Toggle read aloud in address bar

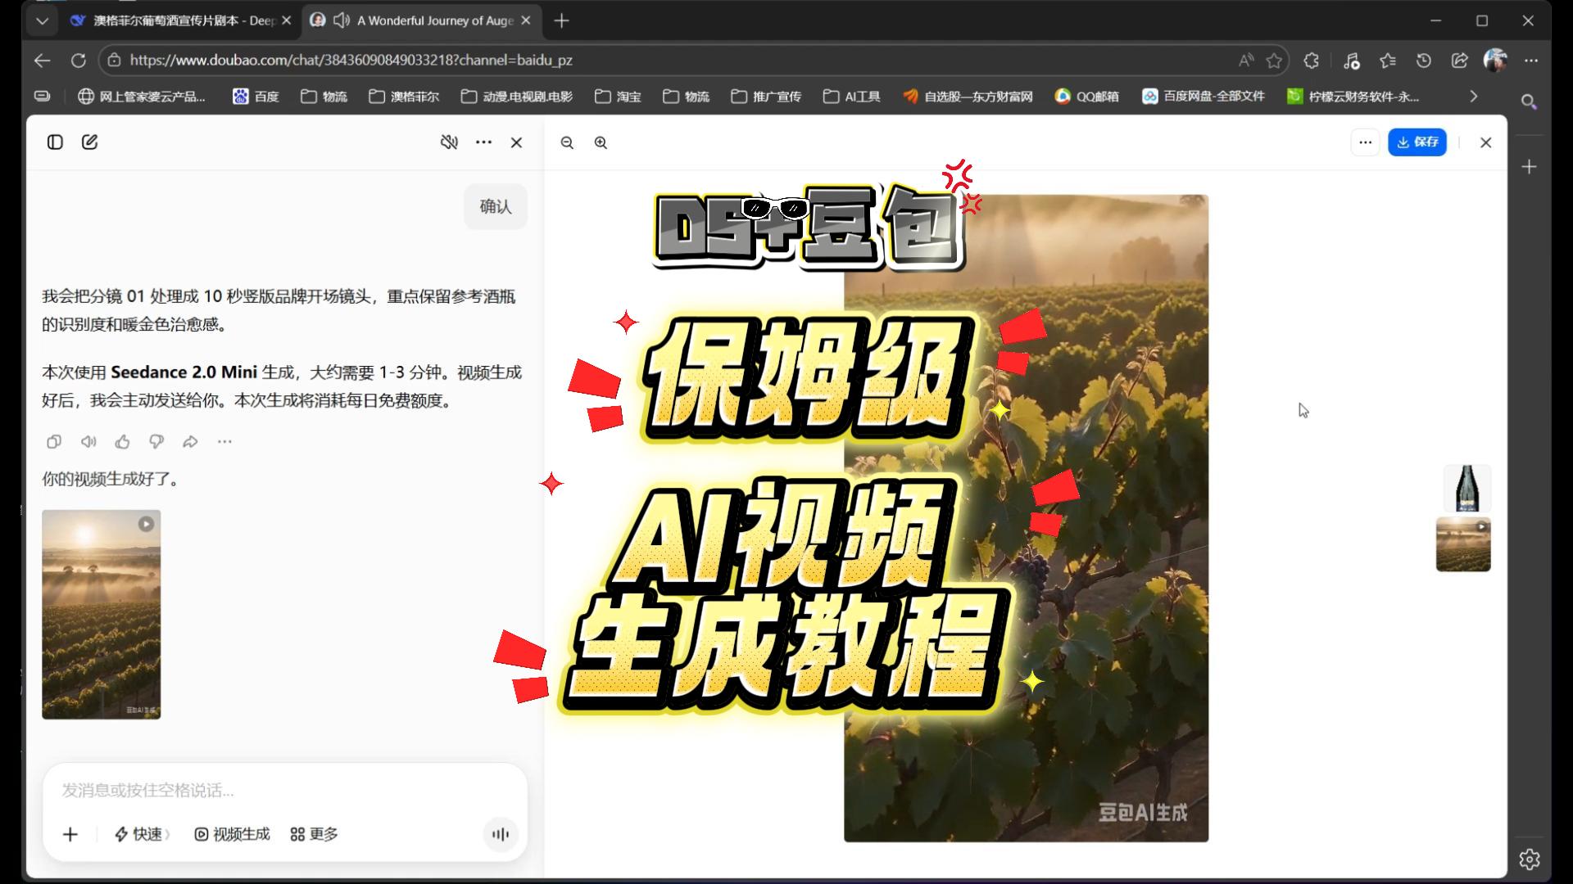tap(1246, 60)
